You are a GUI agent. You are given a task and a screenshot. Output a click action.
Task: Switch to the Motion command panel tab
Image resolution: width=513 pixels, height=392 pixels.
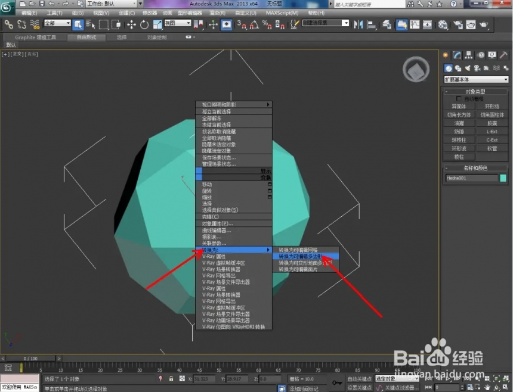481,55
